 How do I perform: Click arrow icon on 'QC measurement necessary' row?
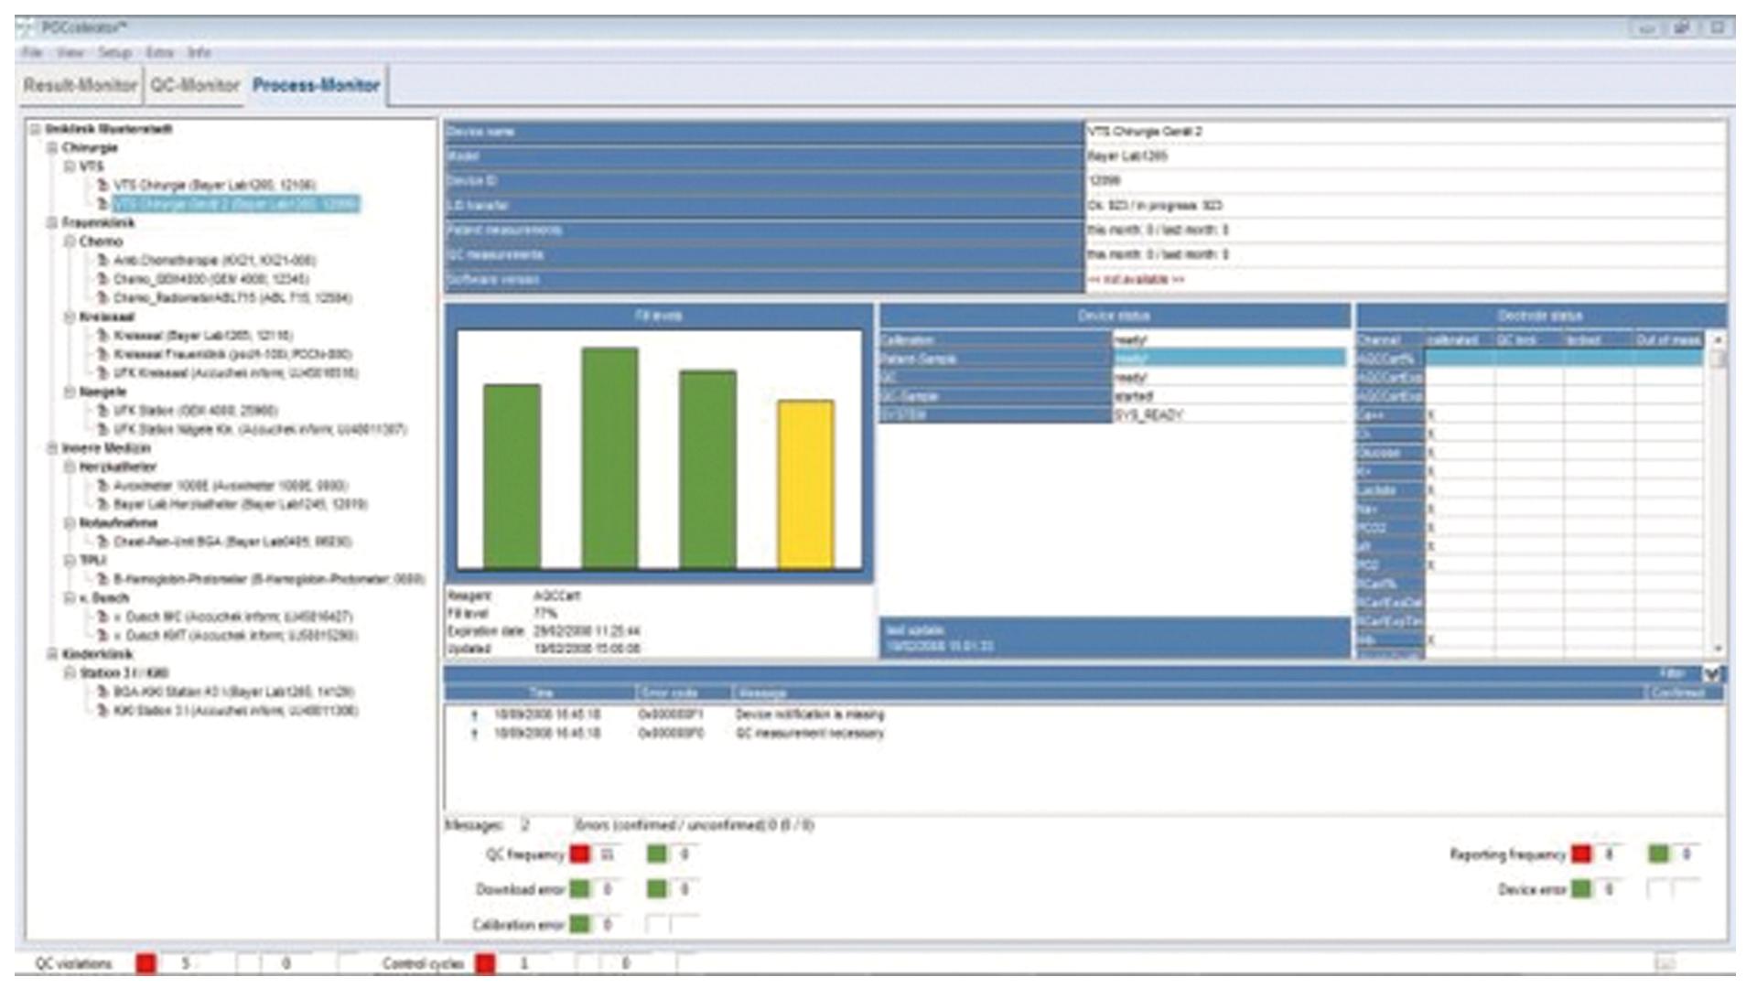(x=474, y=734)
